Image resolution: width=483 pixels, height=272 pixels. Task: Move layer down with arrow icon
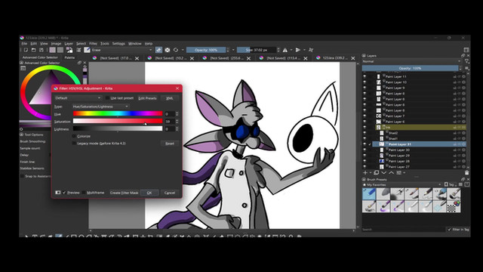pos(384,173)
